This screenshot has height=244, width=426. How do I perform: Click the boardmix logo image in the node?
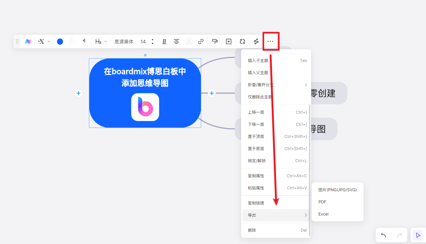(145, 107)
